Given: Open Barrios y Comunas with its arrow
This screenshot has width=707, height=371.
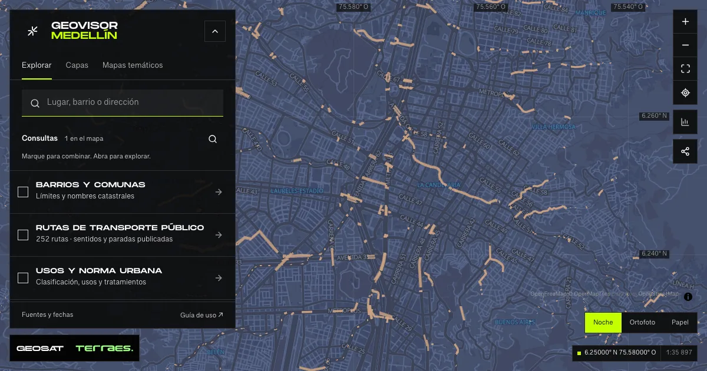Looking at the screenshot, I should pyautogui.click(x=219, y=192).
